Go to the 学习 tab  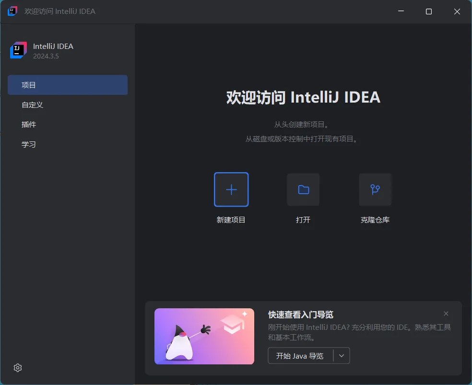[68, 144]
